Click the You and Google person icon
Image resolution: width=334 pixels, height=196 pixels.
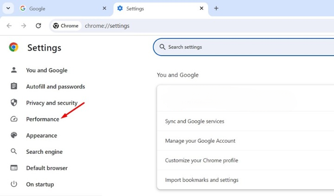(14, 70)
